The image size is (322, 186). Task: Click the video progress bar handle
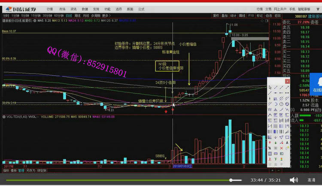[232, 180]
